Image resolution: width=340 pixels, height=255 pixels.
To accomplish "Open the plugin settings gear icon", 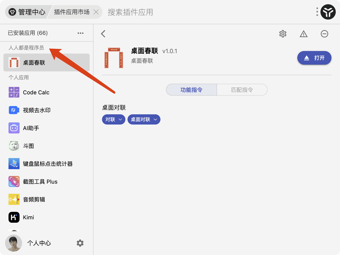I will (282, 34).
